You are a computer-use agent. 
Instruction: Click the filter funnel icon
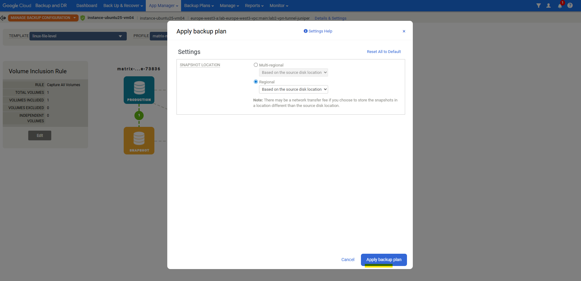538,6
